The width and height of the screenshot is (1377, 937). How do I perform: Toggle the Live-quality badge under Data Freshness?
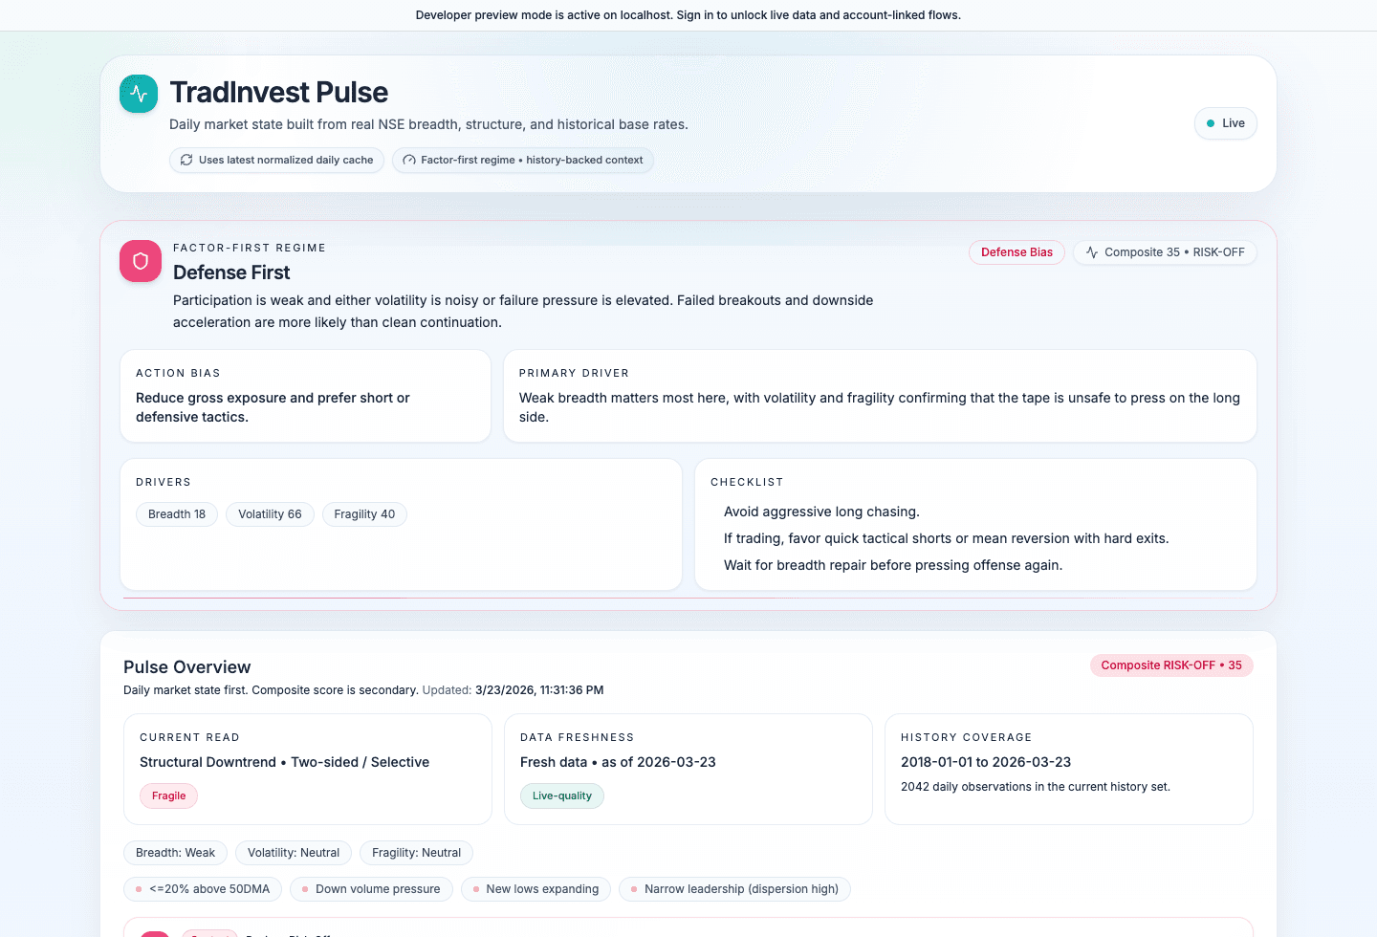coord(562,795)
